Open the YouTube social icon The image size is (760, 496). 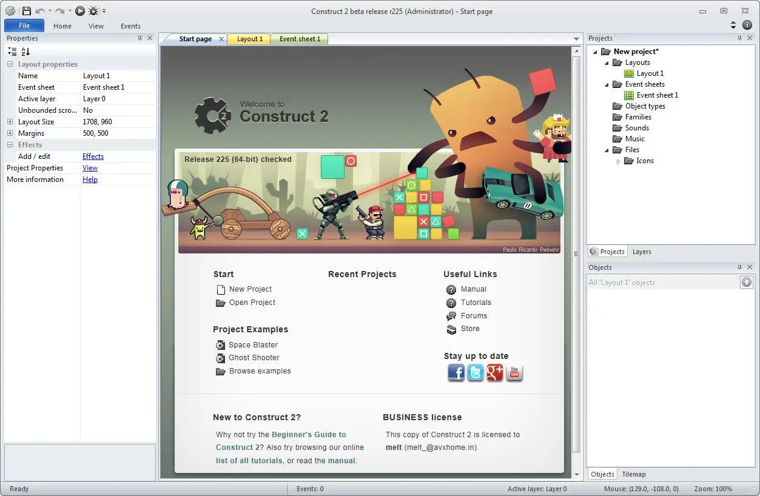[x=514, y=372]
